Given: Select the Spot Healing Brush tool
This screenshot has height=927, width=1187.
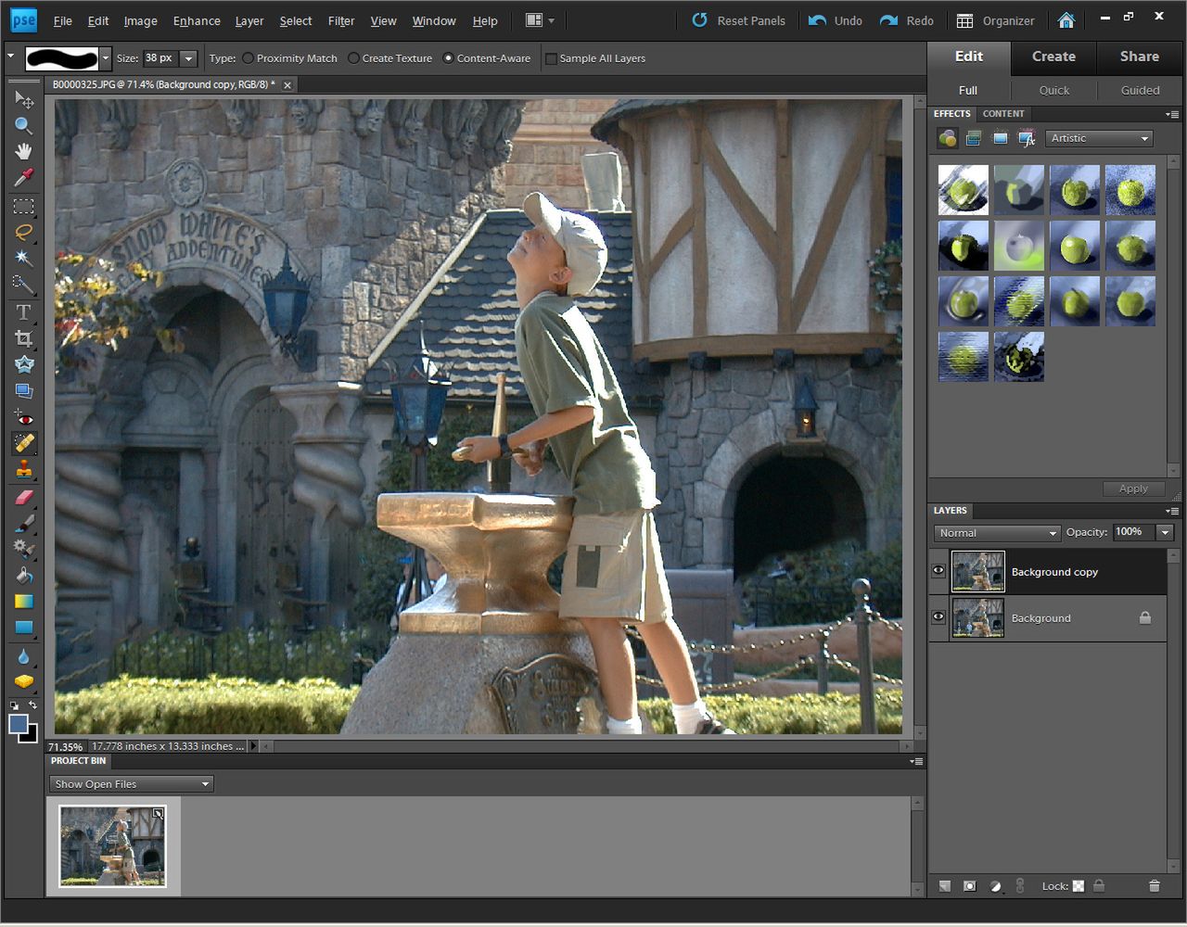Looking at the screenshot, I should [x=23, y=443].
